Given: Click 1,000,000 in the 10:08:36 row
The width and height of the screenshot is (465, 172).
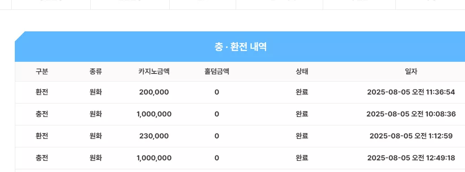Looking at the screenshot, I should coord(154,114).
